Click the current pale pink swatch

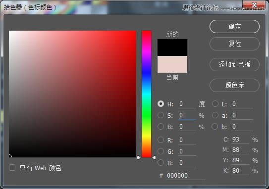pyautogui.click(x=172, y=64)
